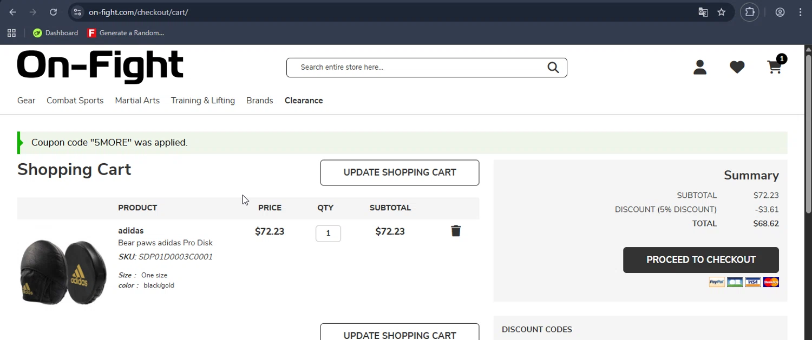
Task: Click Proceed to Checkout
Action: point(701,260)
